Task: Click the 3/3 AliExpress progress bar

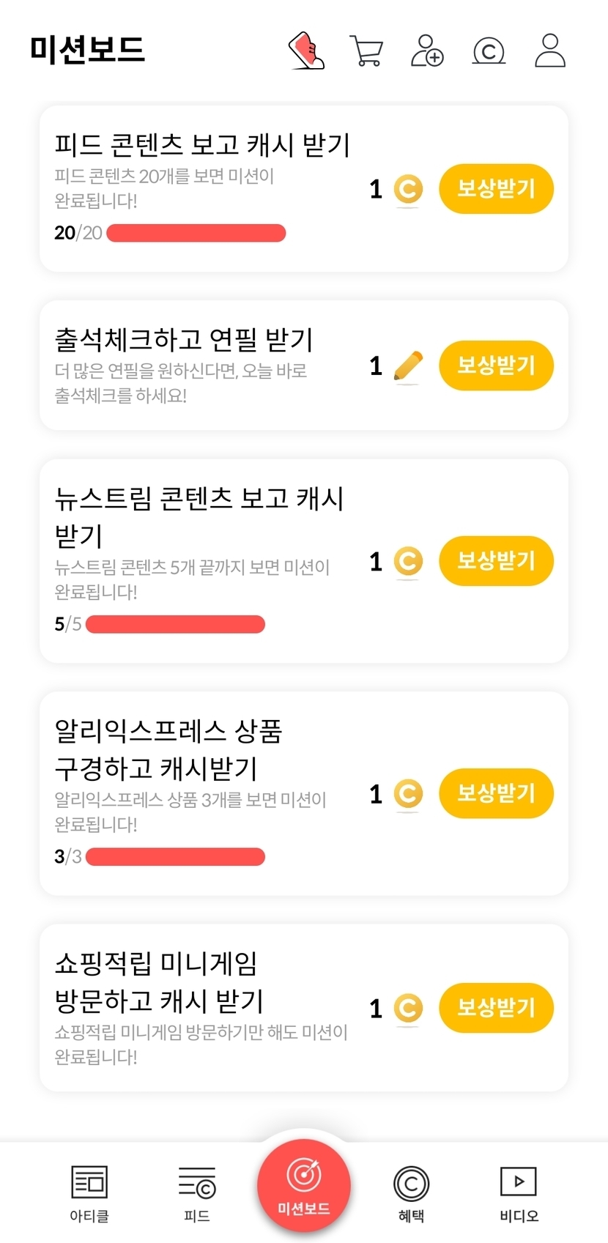Action: 175,856
